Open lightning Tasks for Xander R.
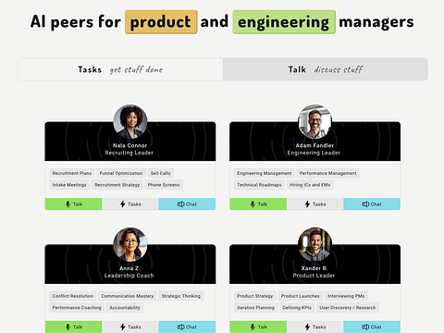The width and height of the screenshot is (444, 333). tap(315, 327)
